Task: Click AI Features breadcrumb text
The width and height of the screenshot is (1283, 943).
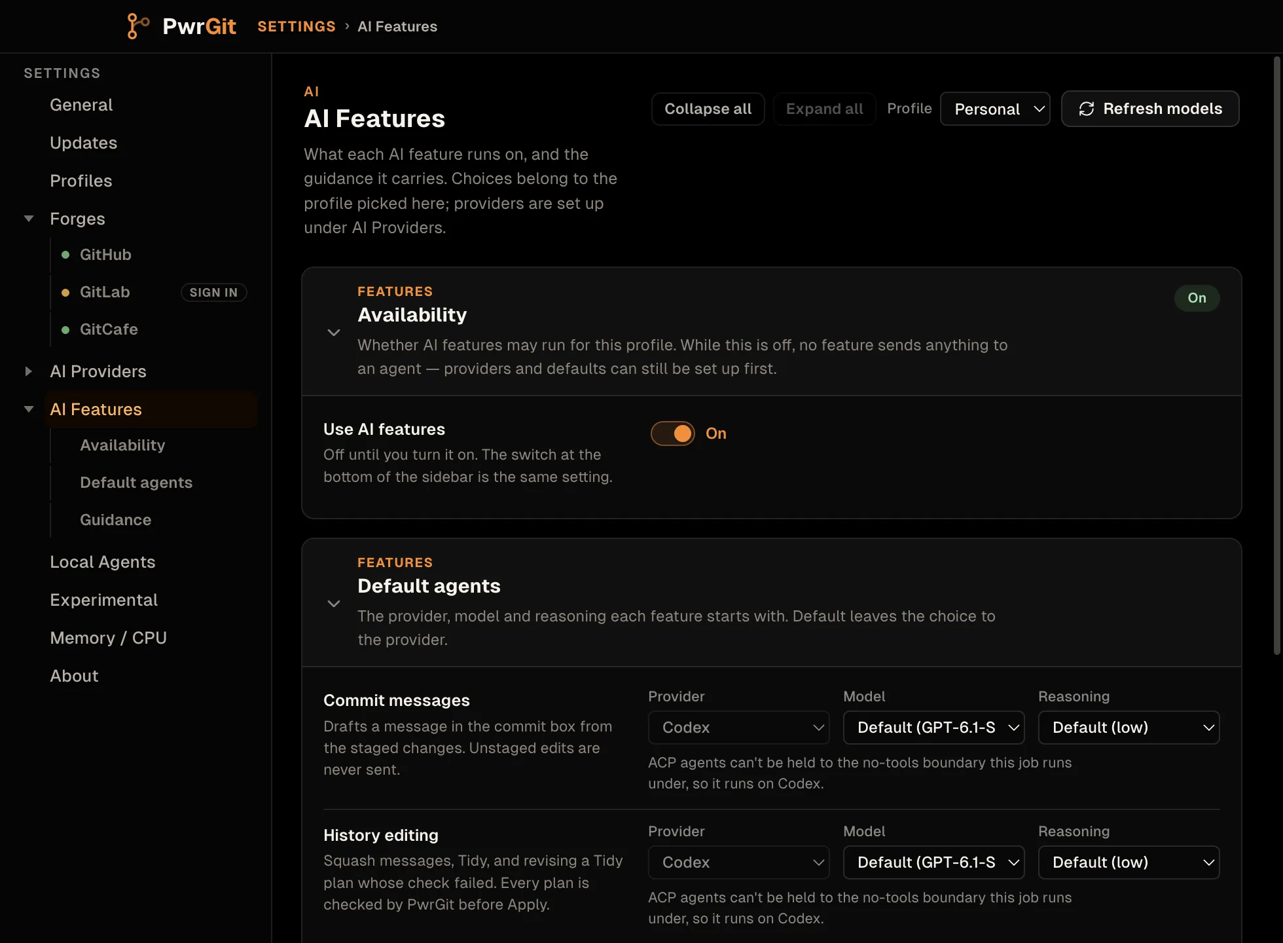Action: [397, 26]
